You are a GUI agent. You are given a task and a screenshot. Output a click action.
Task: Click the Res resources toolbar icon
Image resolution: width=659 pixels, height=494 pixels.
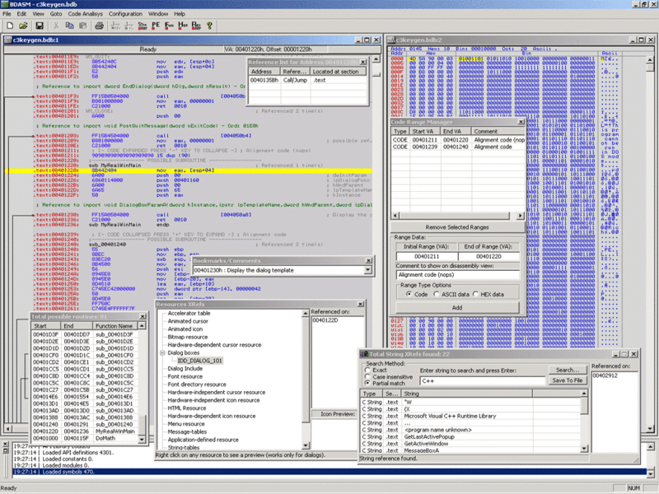point(196,26)
